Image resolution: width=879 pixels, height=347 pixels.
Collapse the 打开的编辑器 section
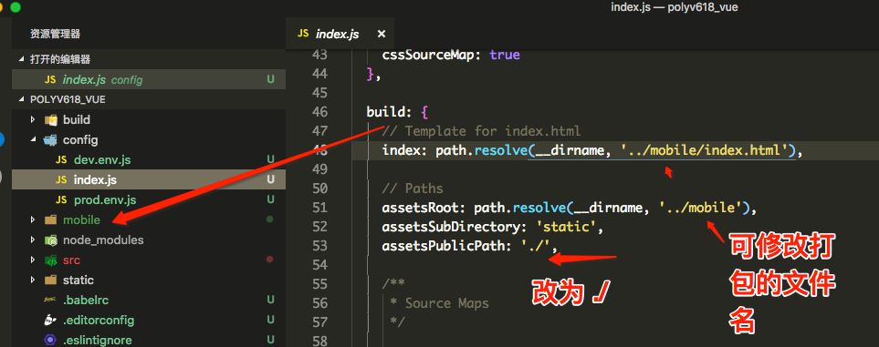point(22,59)
